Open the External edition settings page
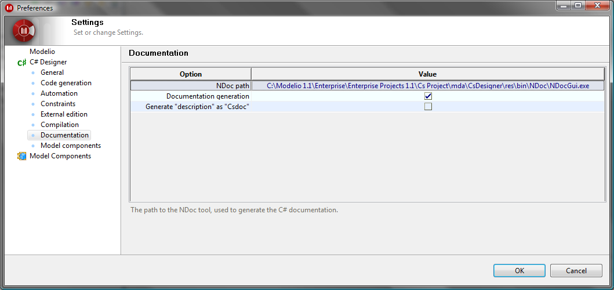Screen dimensions: 614x290 coord(64,114)
